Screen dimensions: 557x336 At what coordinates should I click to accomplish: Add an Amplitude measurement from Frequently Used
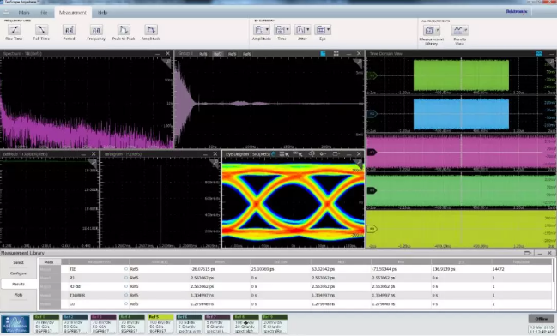pos(151,30)
